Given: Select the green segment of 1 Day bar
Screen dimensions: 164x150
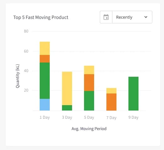Looking at the screenshot, I should click(45, 81).
